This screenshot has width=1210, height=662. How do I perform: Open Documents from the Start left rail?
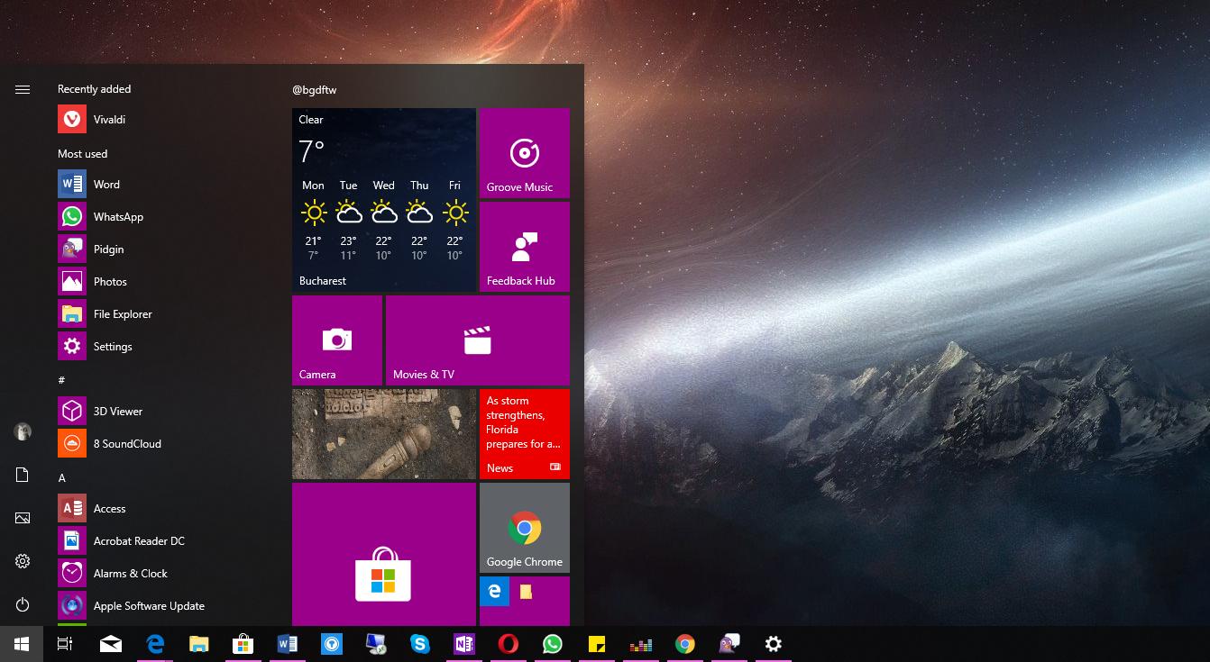(23, 475)
